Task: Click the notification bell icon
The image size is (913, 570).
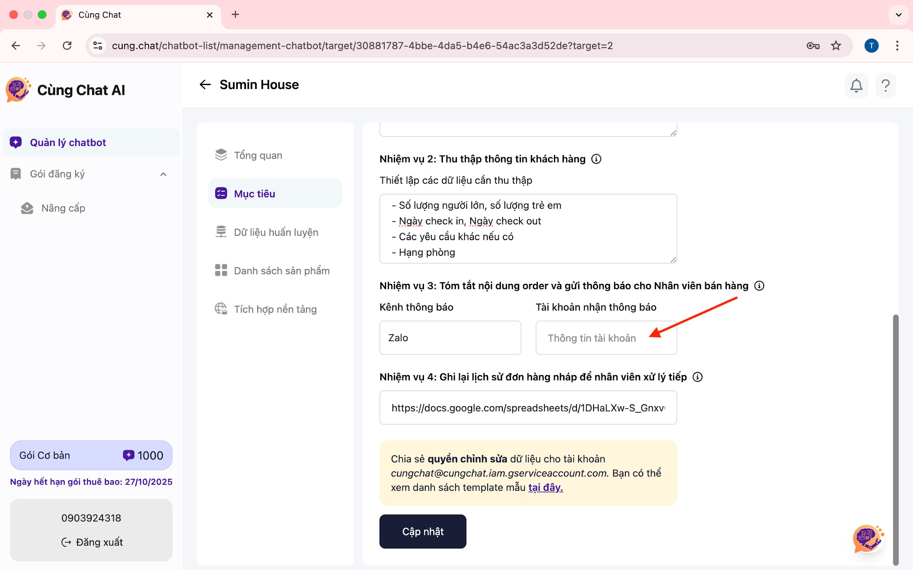Action: (856, 86)
